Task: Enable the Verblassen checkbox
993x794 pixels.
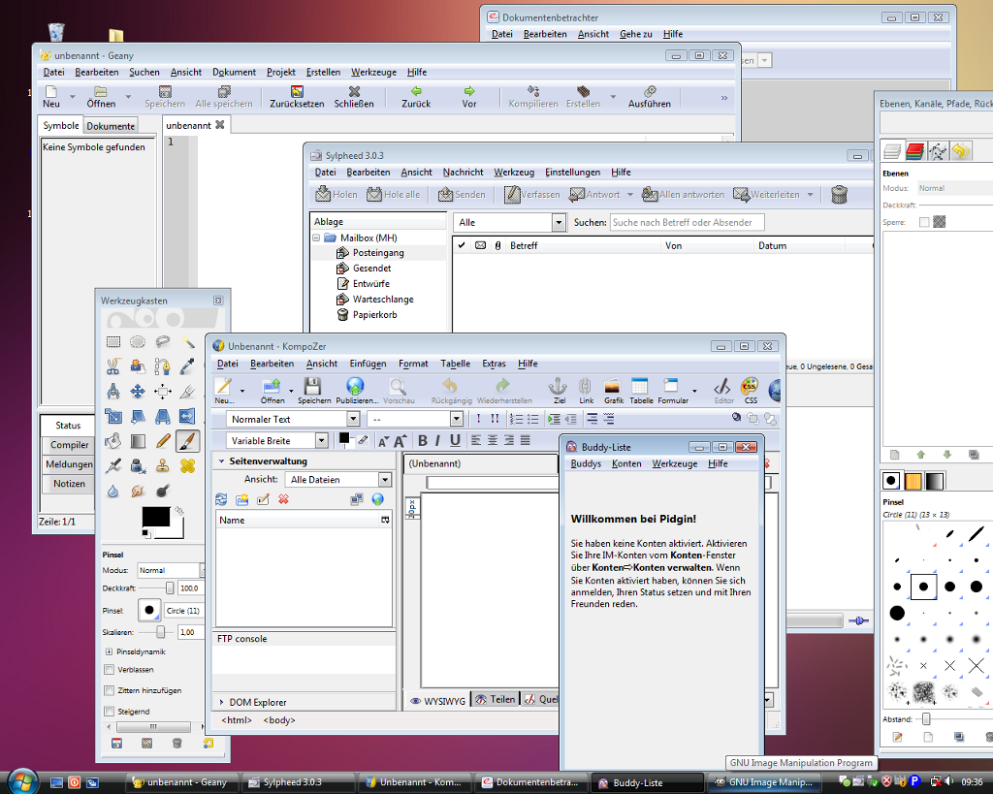Action: pos(110,669)
